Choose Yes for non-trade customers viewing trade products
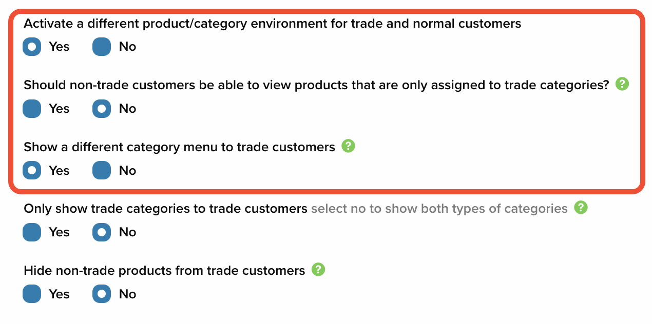The width and height of the screenshot is (652, 324). [x=32, y=109]
